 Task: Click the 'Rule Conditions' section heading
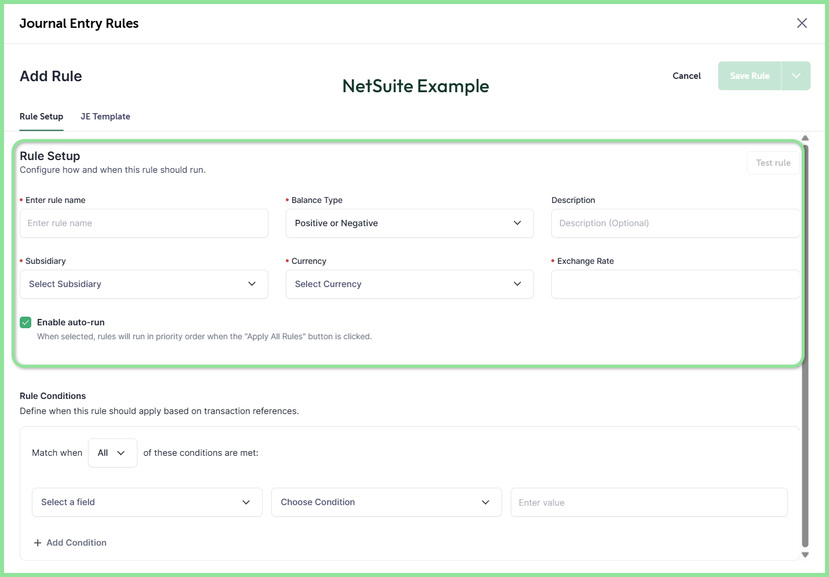53,396
